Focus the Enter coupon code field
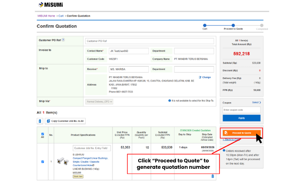Screen dimensions: 304x184 tap(241, 110)
